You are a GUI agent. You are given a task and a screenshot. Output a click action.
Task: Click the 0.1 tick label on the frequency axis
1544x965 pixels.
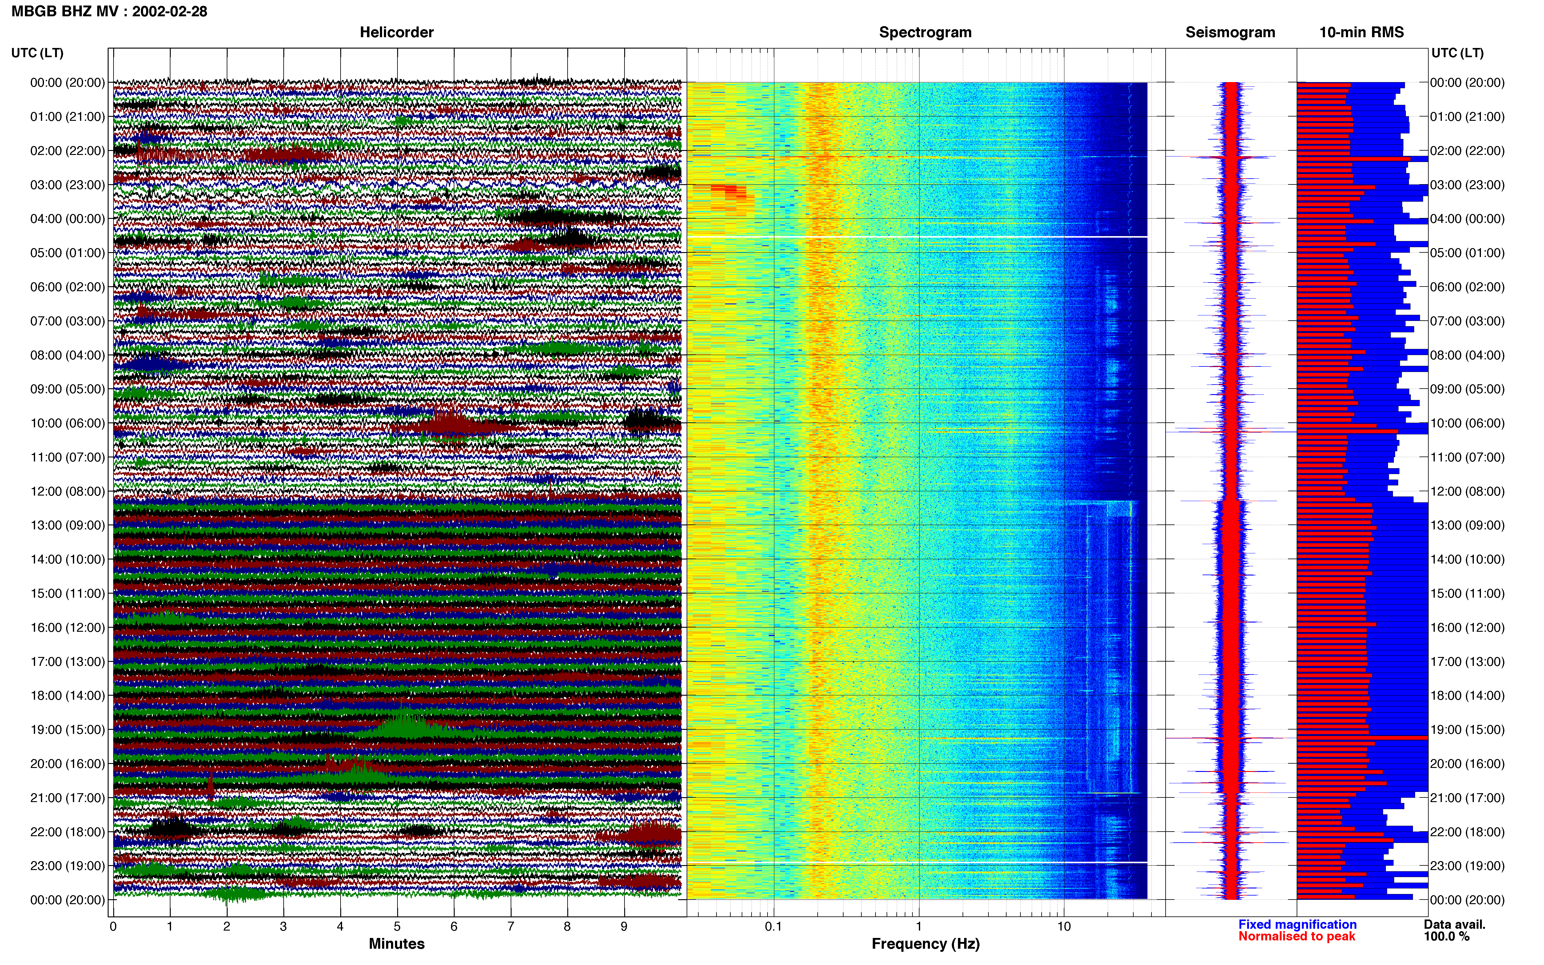point(773,927)
